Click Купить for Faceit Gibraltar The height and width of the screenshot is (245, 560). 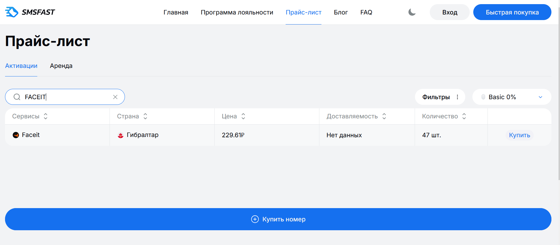[519, 135]
